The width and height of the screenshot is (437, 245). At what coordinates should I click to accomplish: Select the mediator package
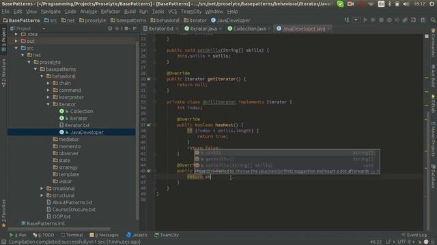[66, 139]
